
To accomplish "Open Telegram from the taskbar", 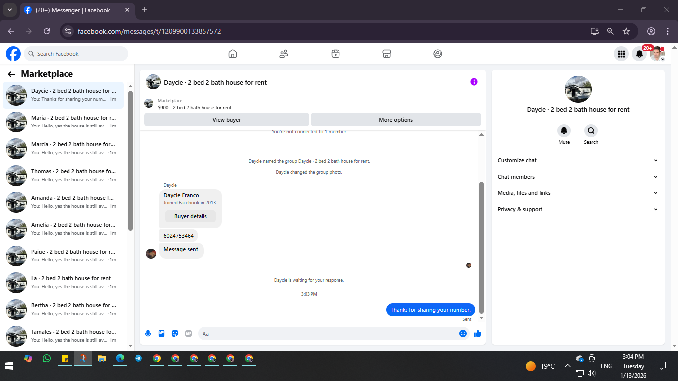I will coord(138,358).
